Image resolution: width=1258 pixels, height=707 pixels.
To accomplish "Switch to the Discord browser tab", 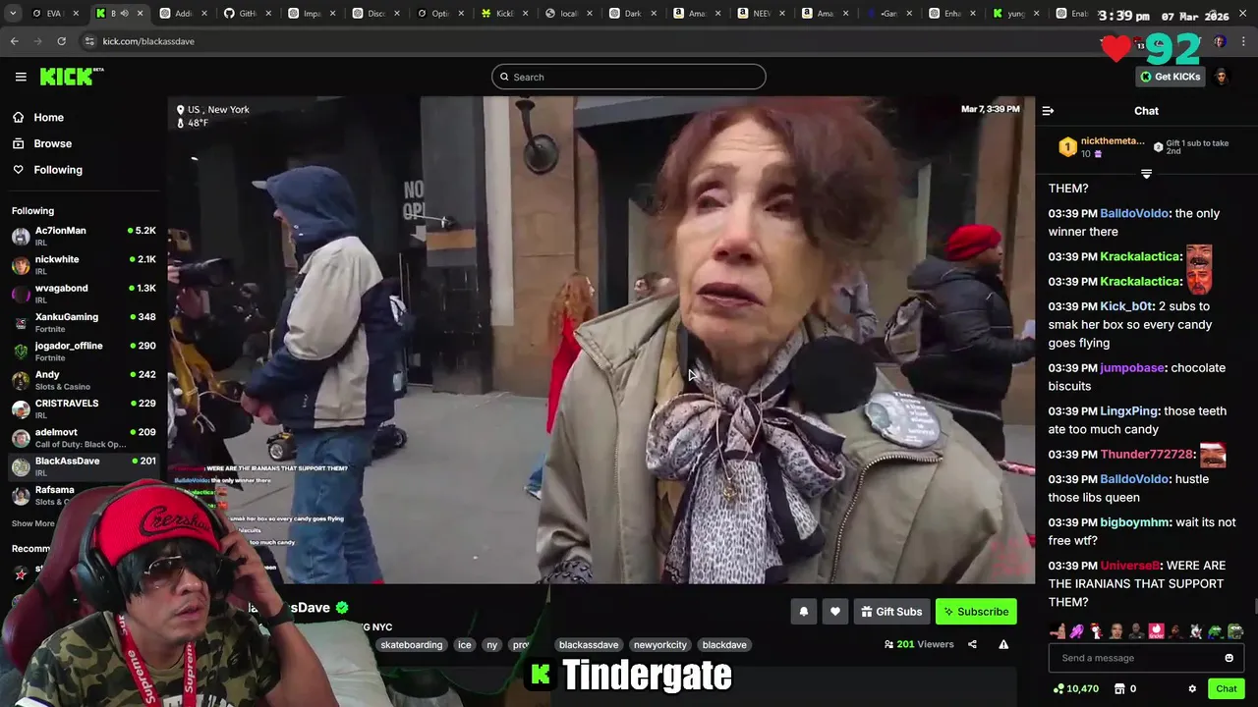I will (x=376, y=13).
